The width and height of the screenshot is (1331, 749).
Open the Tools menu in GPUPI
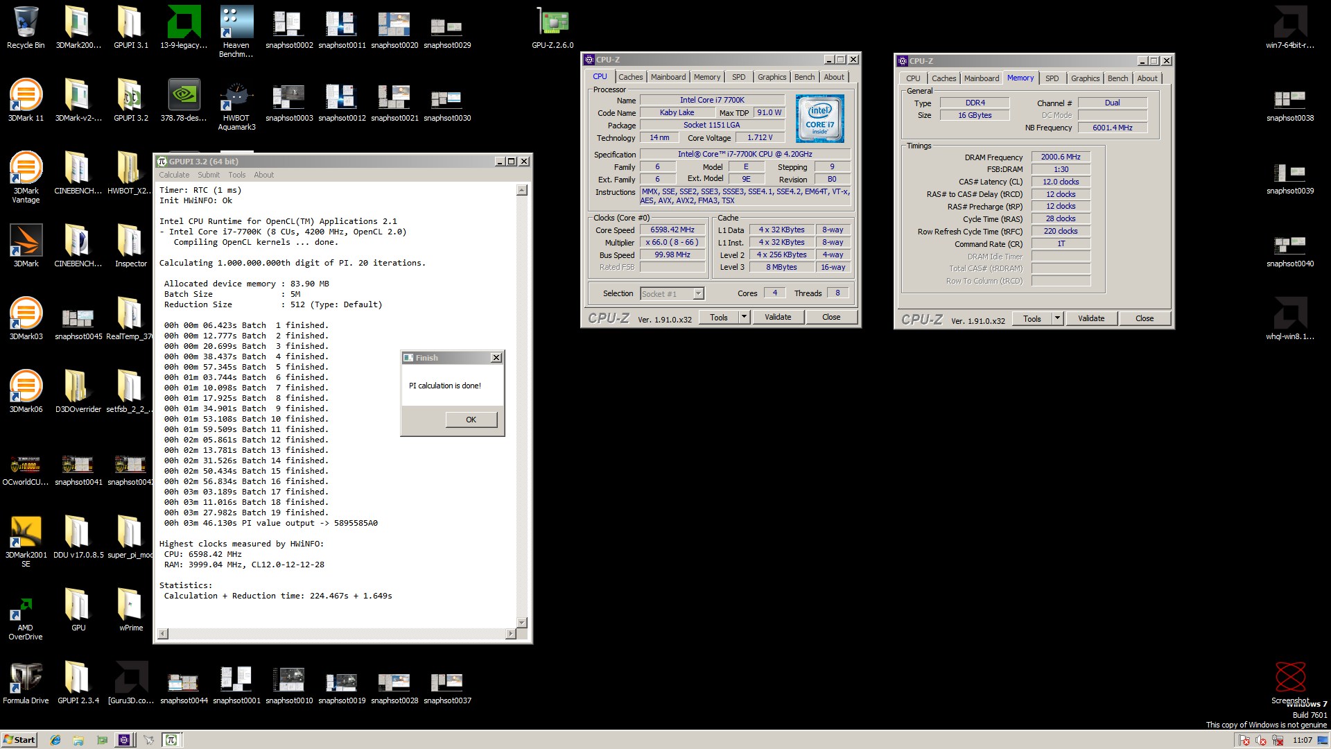237,175
